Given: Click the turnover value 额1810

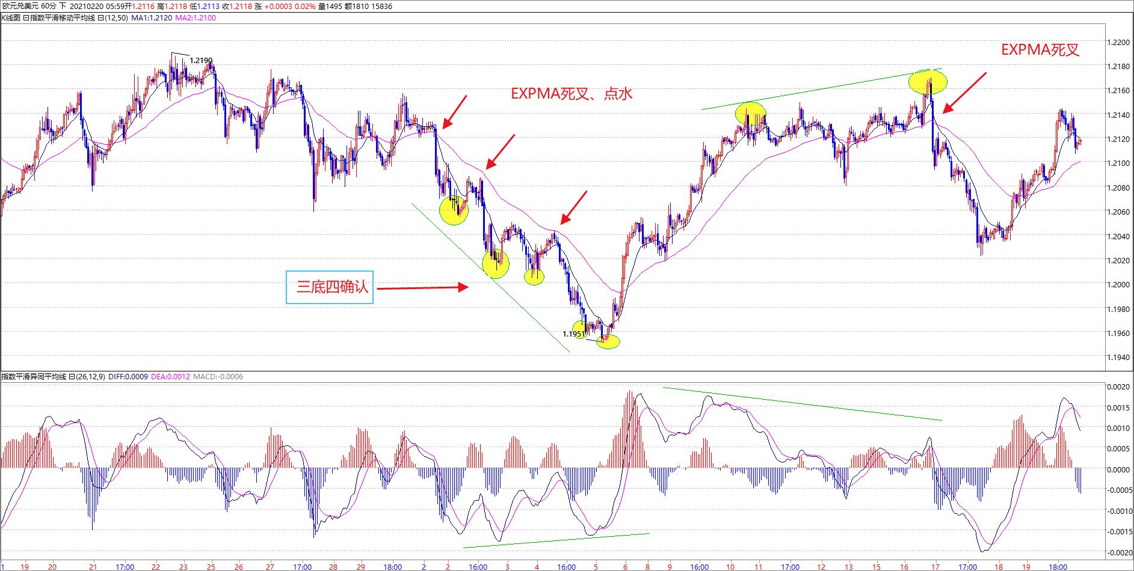Looking at the screenshot, I should (x=356, y=6).
